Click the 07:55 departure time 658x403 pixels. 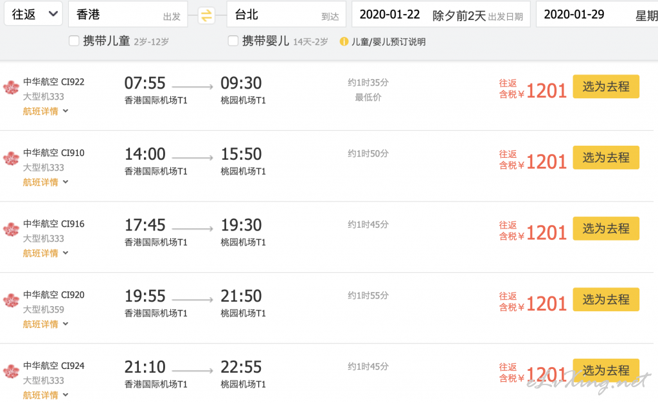click(145, 83)
